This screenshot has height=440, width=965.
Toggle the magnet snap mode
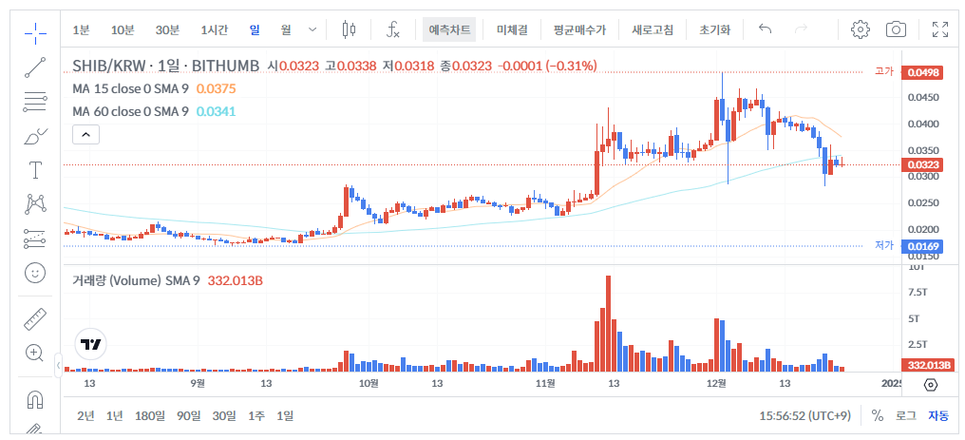(x=35, y=399)
